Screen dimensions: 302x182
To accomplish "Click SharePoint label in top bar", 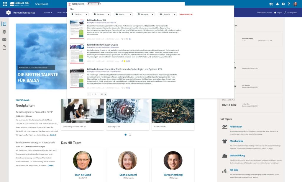I will (42, 4).
